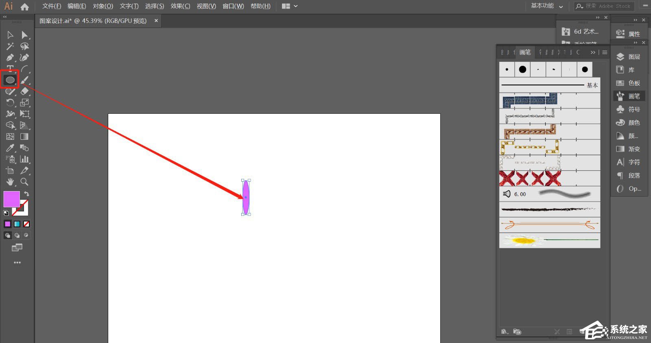This screenshot has height=343, width=651.
Task: Choose the Hand tool
Action: (x=10, y=182)
